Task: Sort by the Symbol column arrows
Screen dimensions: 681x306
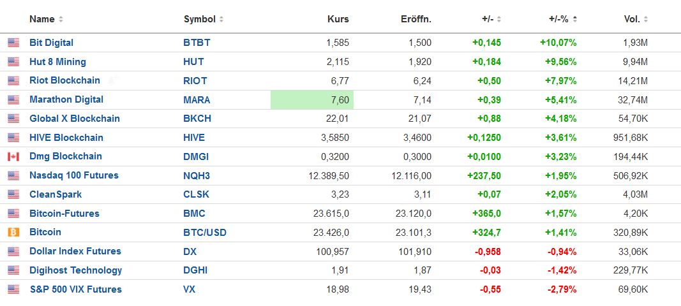Action: [x=221, y=19]
